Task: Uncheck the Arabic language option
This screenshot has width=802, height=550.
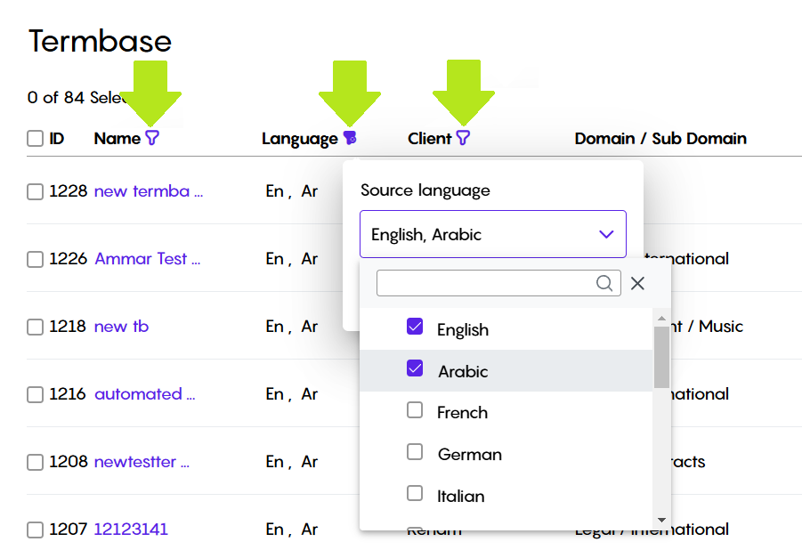Action: (415, 368)
